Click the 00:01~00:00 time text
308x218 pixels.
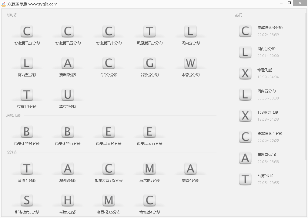tap(268, 56)
